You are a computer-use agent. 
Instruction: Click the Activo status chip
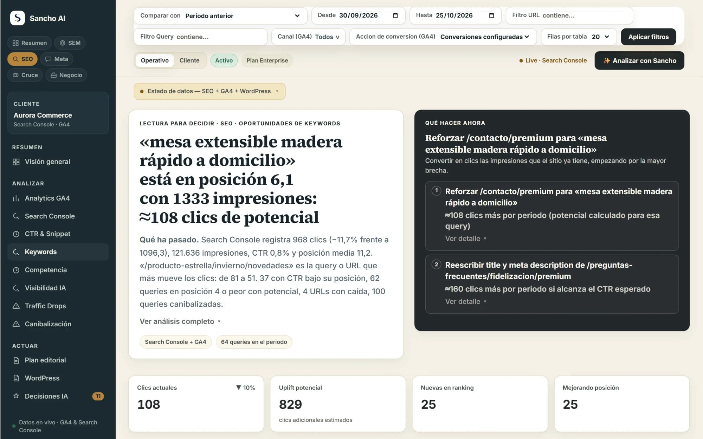pos(224,60)
